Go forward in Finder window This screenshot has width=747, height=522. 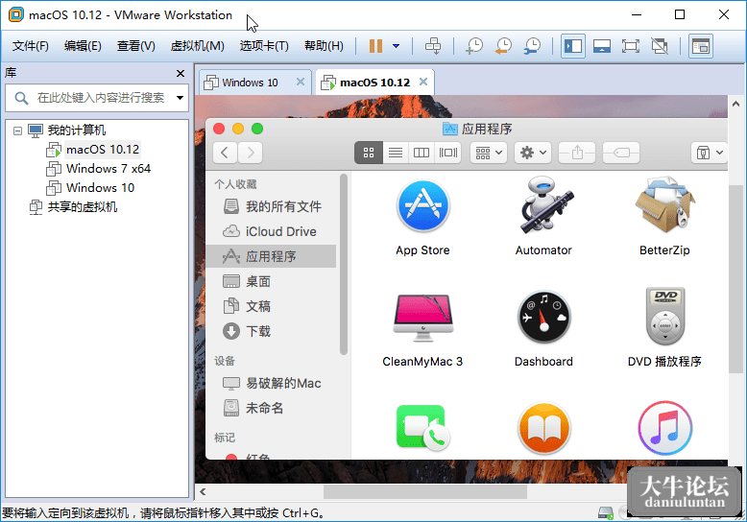(x=251, y=153)
